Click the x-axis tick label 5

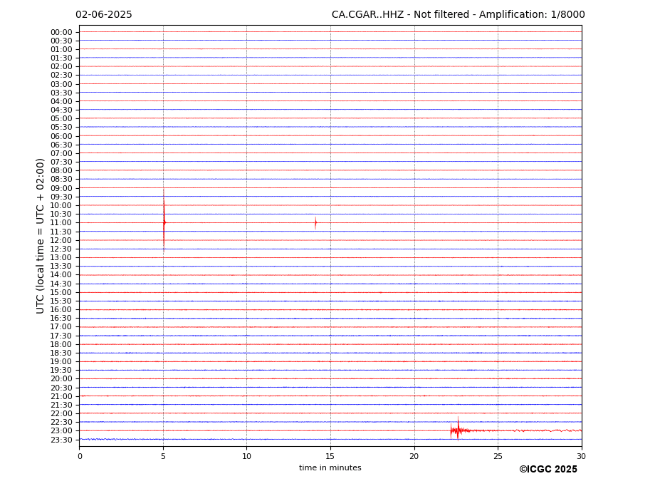tap(163, 456)
